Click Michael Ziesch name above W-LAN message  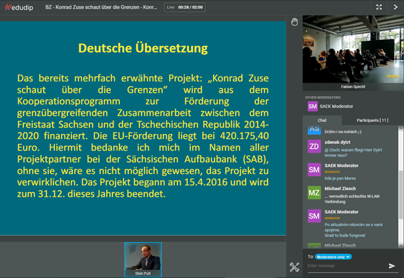(340, 189)
